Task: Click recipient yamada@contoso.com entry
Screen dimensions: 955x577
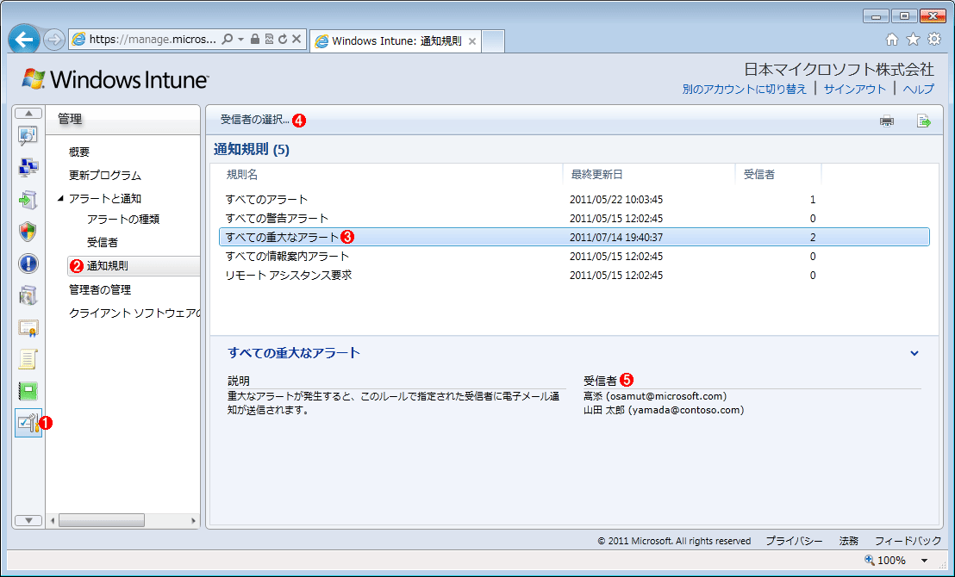Action: [x=664, y=410]
